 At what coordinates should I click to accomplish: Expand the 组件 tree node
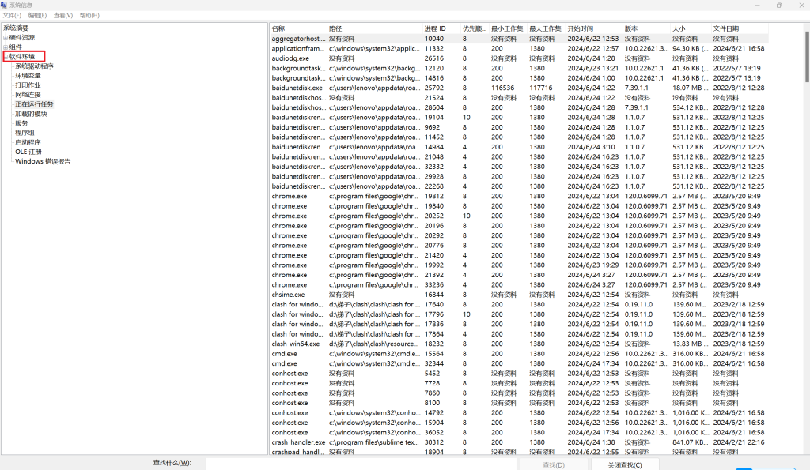click(x=6, y=47)
